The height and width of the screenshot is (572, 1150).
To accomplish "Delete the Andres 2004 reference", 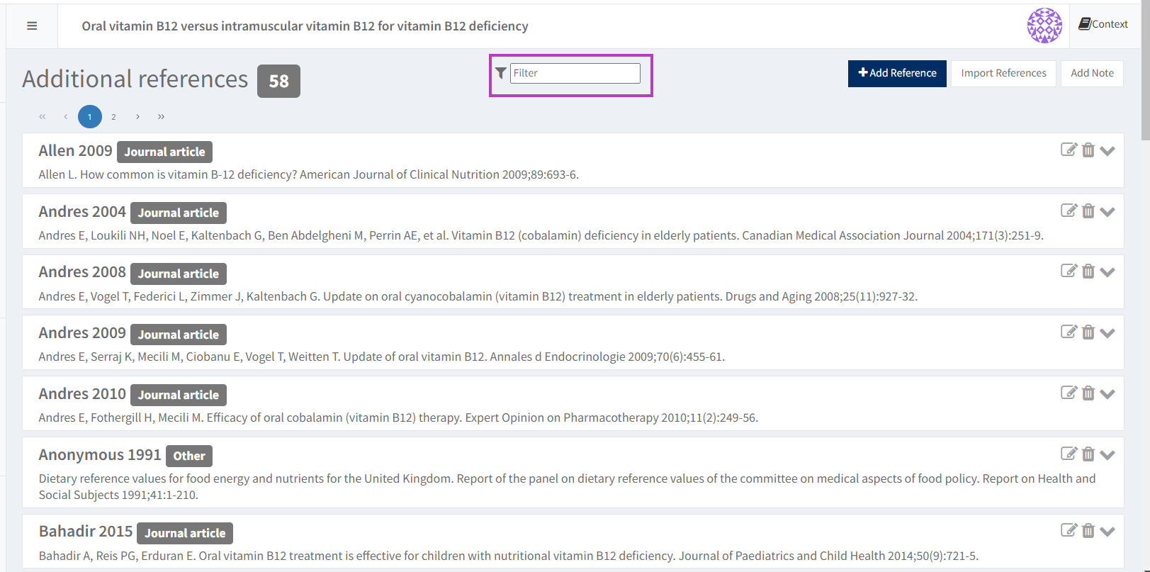I will click(x=1088, y=211).
